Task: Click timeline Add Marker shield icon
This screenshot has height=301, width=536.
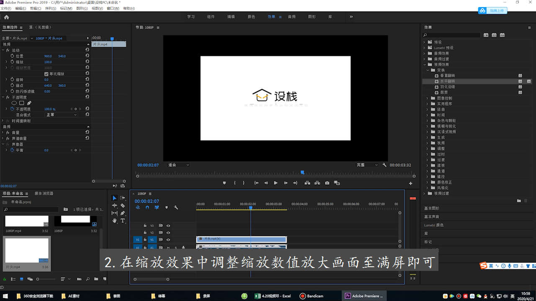Action: [x=166, y=207]
